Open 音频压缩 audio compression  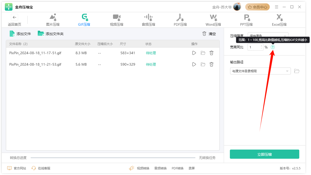[148, 20]
